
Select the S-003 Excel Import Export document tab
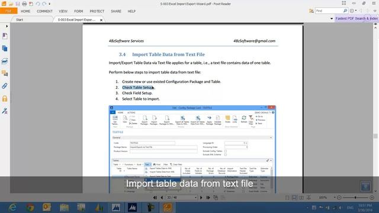(76, 20)
